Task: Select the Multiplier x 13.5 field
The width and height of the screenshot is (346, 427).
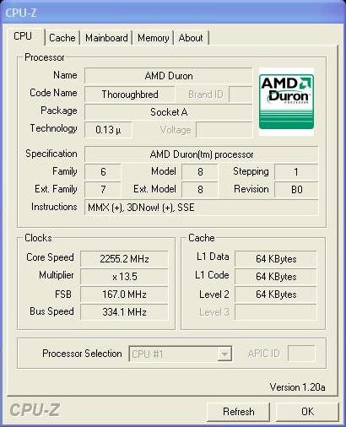Action: click(x=124, y=276)
